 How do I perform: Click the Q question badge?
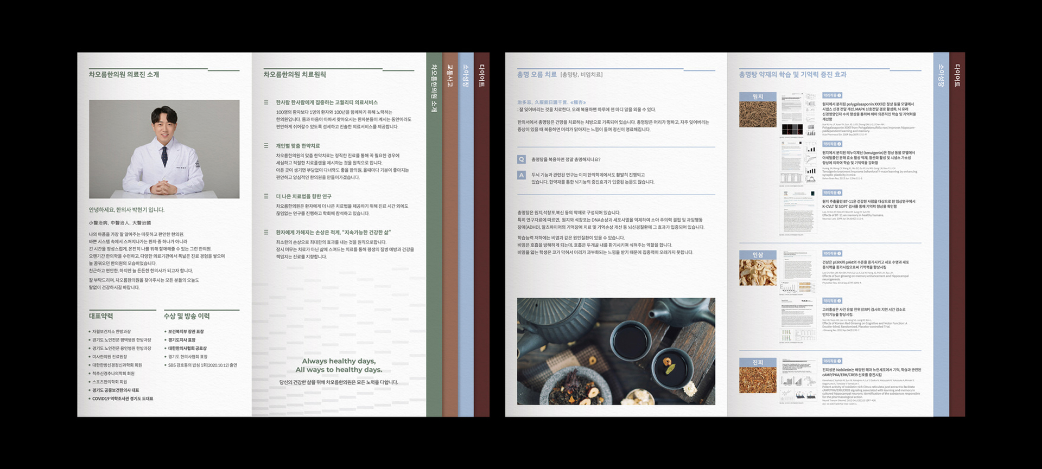pyautogui.click(x=521, y=159)
